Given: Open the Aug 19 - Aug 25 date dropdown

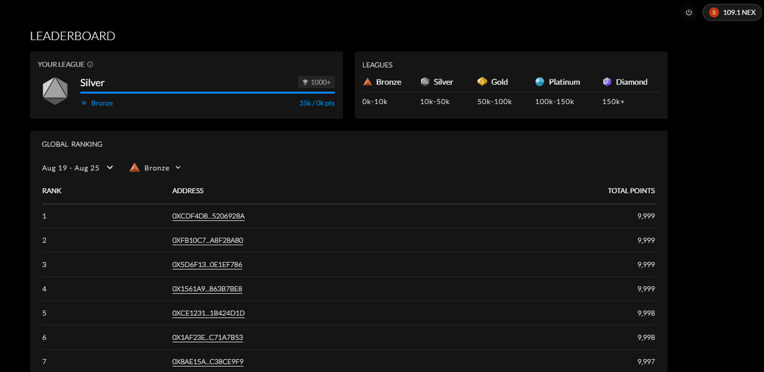Looking at the screenshot, I should (x=78, y=168).
